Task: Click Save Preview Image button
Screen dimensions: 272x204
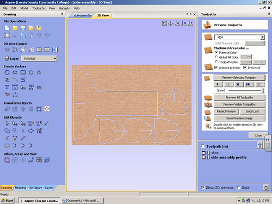Action: click(x=239, y=118)
